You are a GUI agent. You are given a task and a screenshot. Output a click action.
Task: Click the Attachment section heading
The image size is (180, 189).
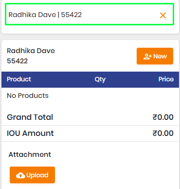[x=30, y=154]
